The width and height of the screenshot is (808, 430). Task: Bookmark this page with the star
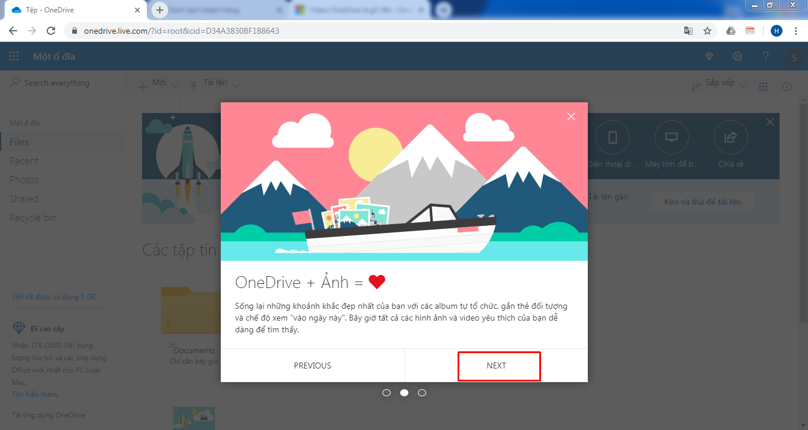[707, 31]
